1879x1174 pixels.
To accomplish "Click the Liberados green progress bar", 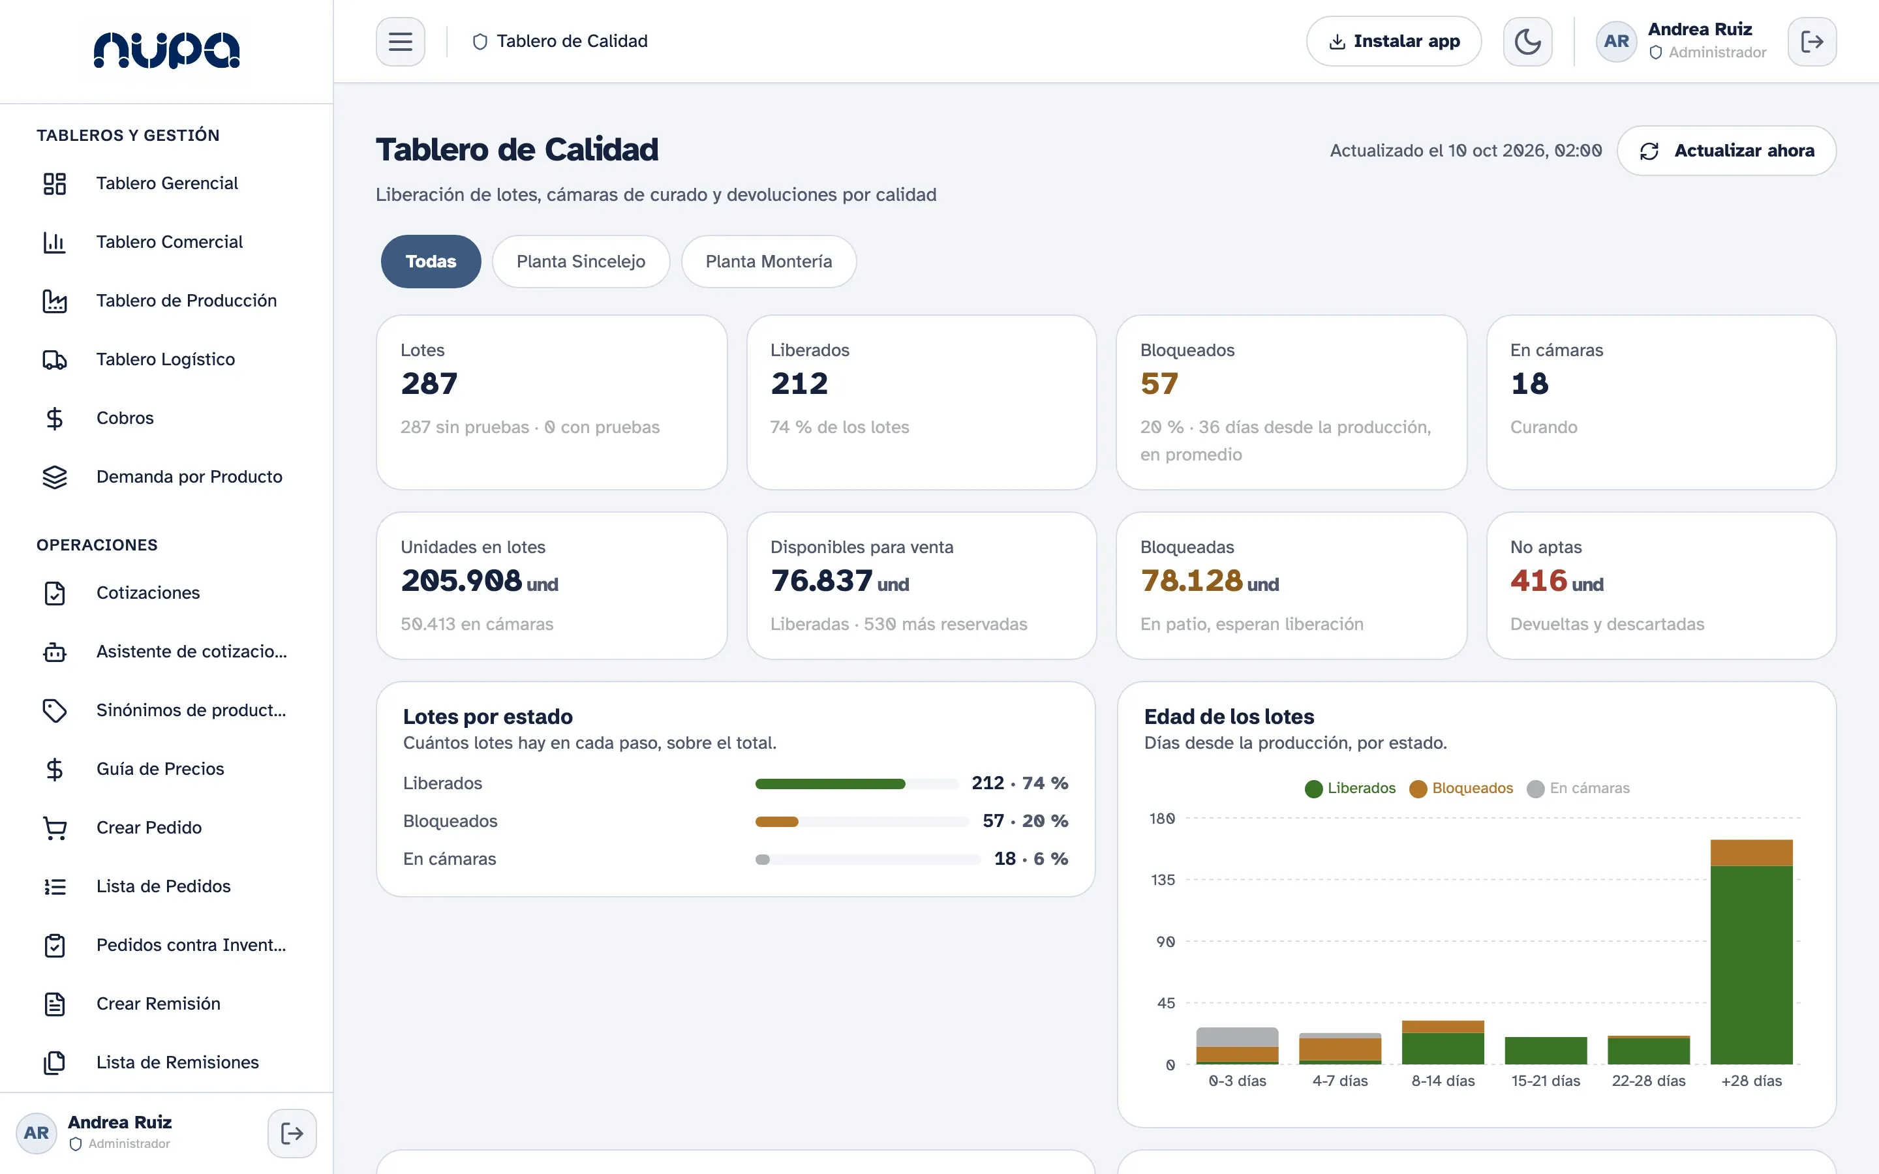I will point(830,784).
